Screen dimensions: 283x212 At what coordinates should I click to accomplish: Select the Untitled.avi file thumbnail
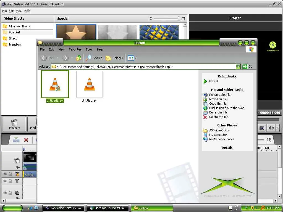(90, 84)
